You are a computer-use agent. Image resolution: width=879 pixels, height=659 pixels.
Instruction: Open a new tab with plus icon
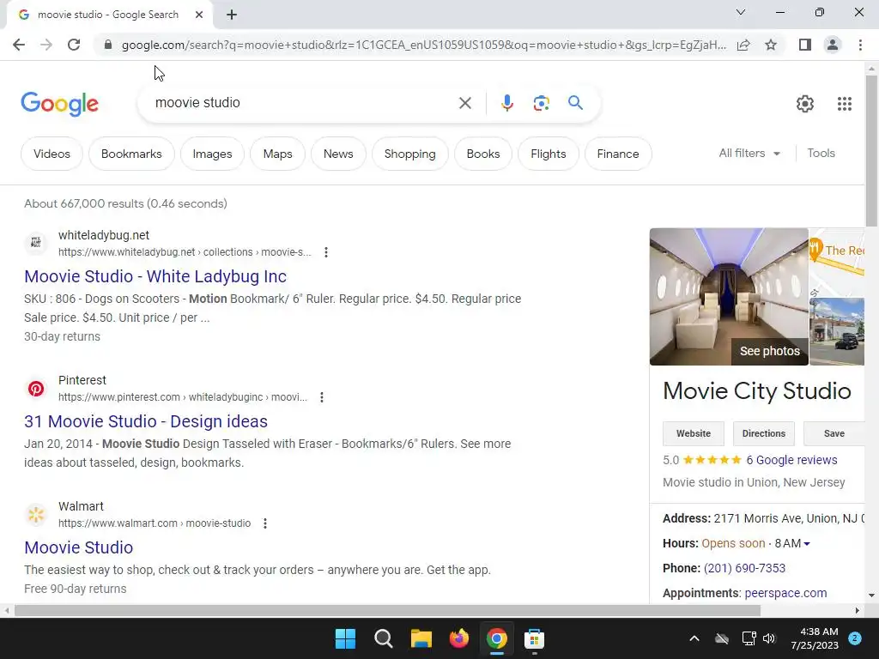pyautogui.click(x=232, y=15)
